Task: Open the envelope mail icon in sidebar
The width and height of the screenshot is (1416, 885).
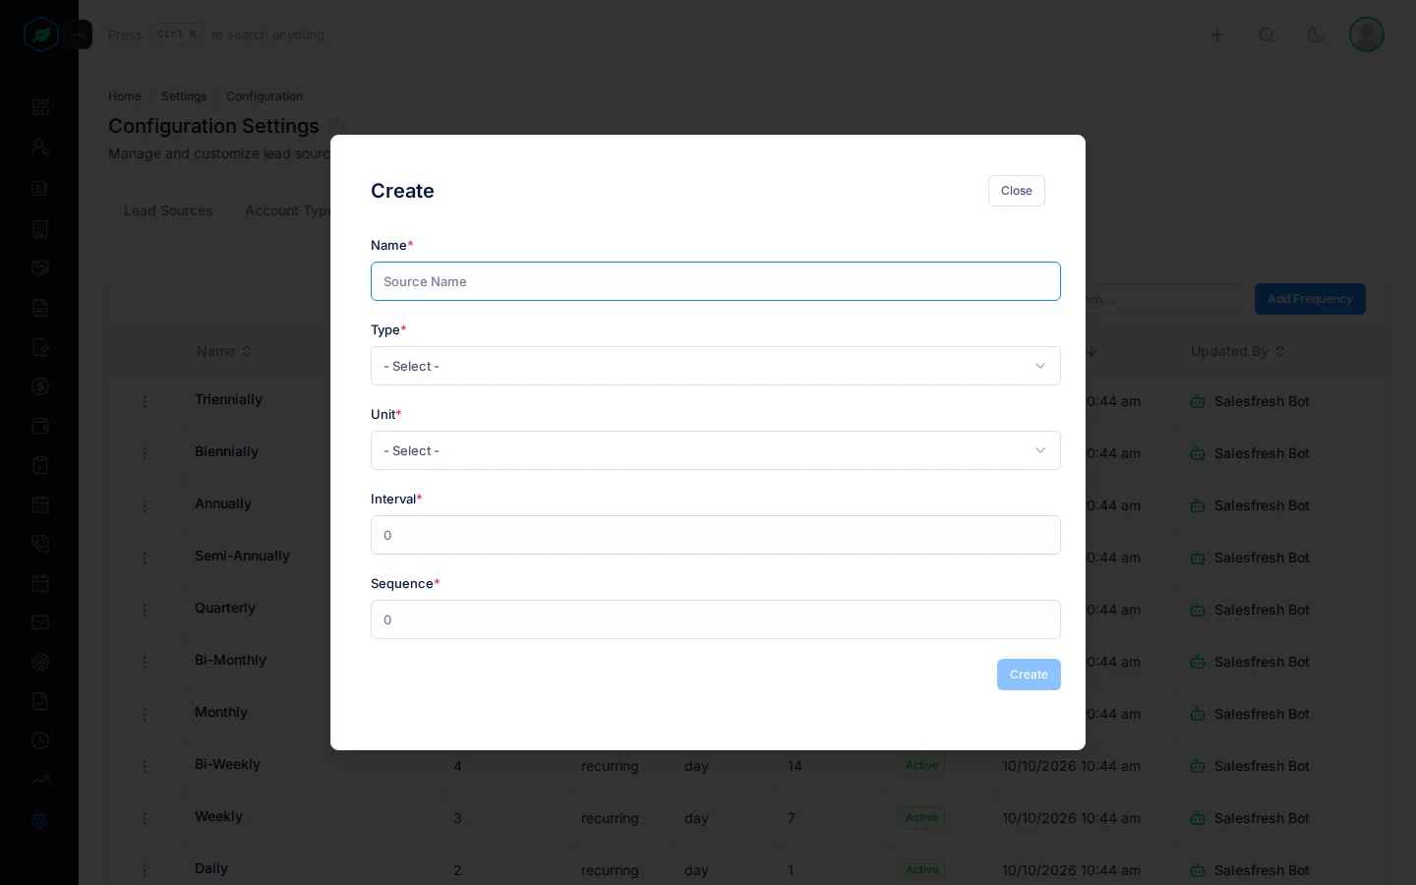Action: (40, 622)
